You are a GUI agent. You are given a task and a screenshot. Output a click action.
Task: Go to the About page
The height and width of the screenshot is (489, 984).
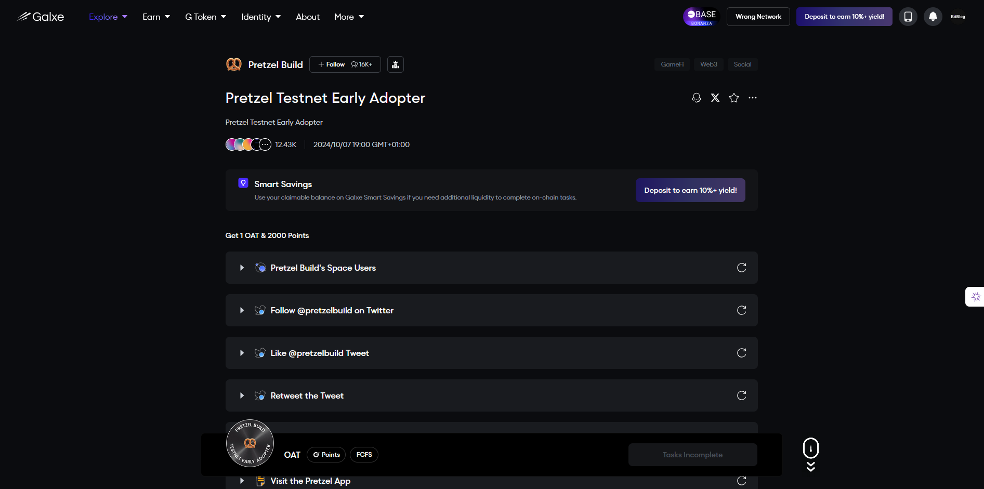pos(307,17)
